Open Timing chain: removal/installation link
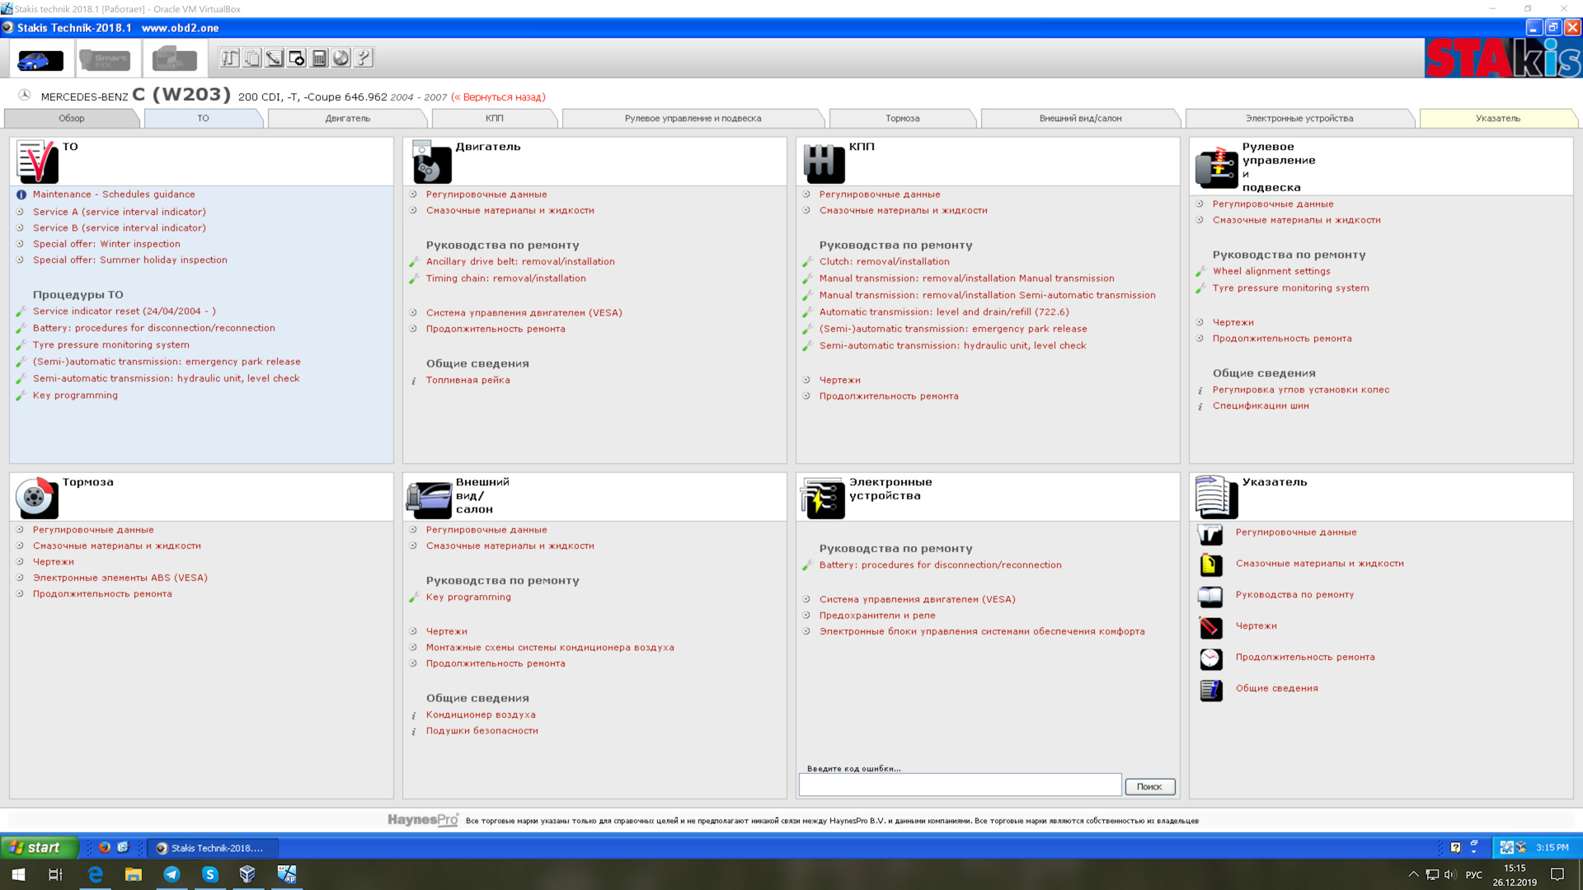 [x=506, y=279]
